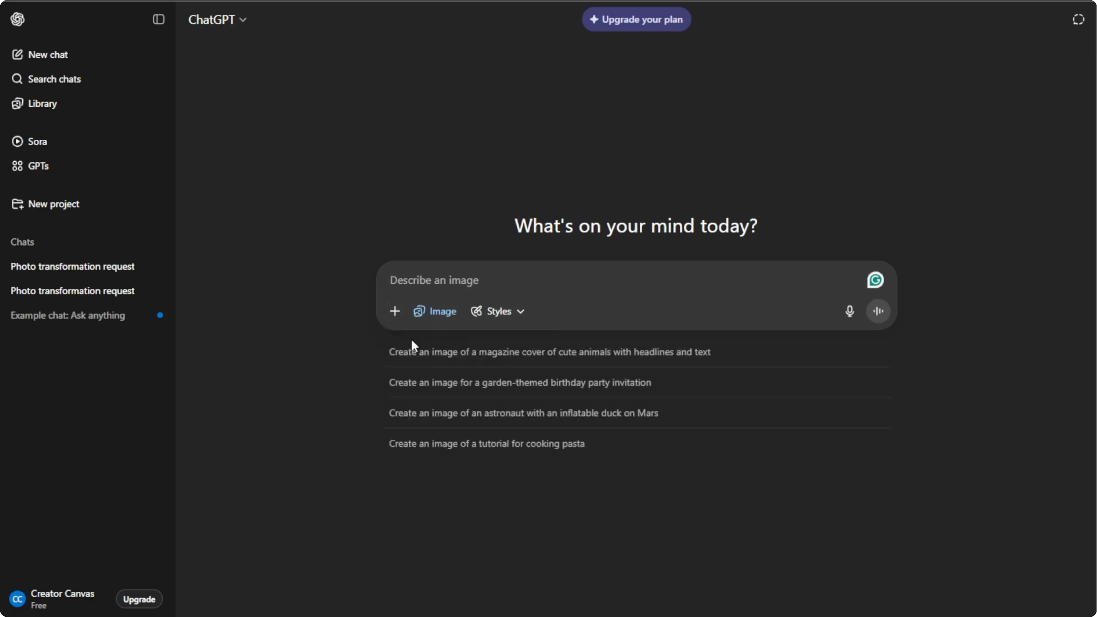The width and height of the screenshot is (1097, 617).
Task: Click the Search chats magnifier icon
Action: pyautogui.click(x=17, y=79)
